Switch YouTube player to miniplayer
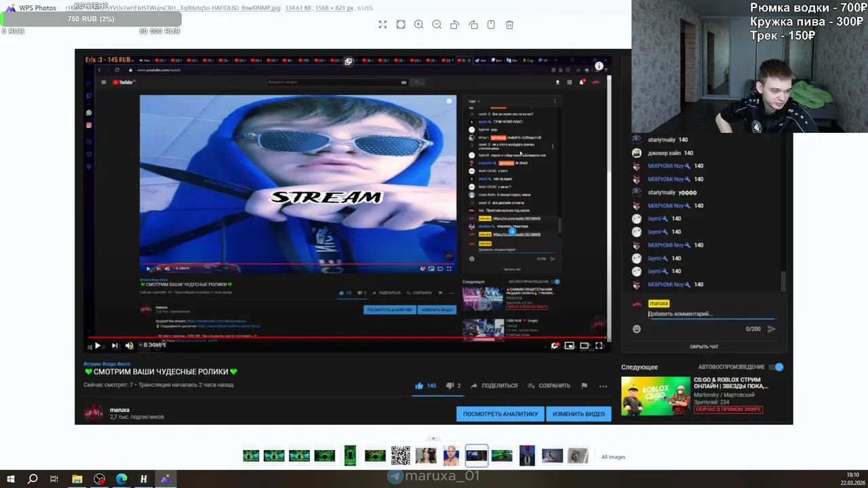868x488 pixels. tap(570, 346)
